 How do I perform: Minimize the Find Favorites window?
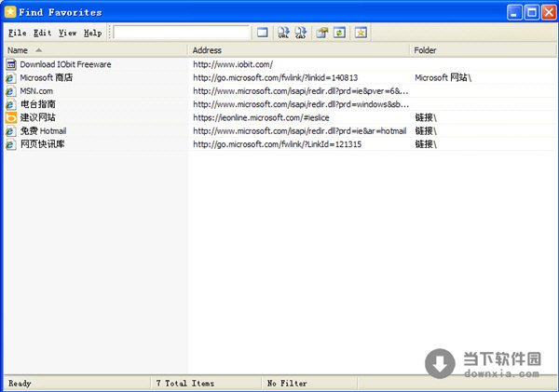[x=514, y=12]
